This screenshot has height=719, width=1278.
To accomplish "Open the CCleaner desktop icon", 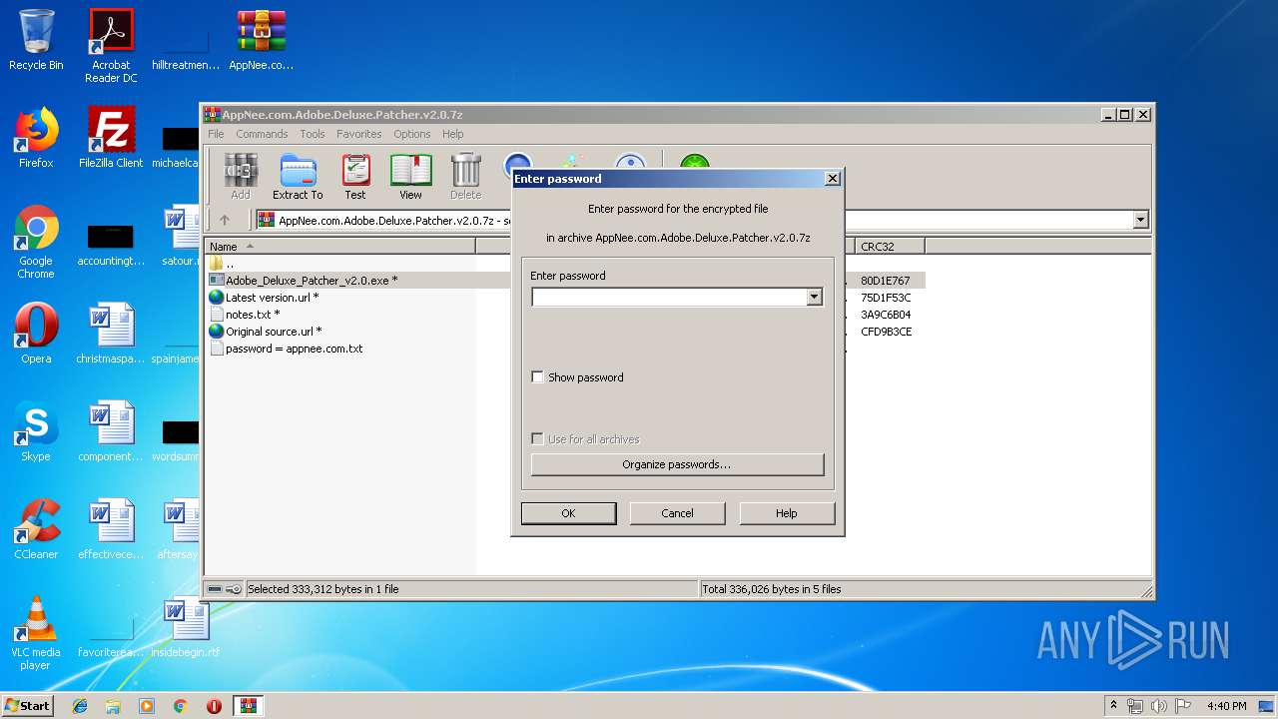I will 36,529.
